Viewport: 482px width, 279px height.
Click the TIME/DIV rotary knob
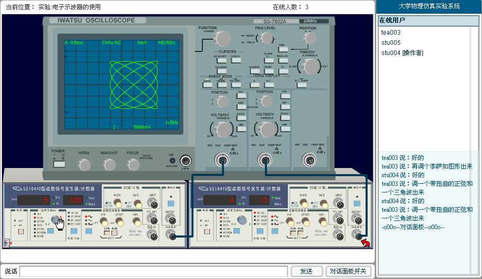coord(309,66)
